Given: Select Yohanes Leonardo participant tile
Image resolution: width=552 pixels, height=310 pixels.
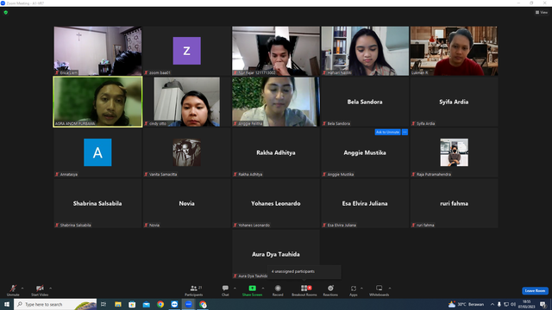Looking at the screenshot, I should (x=276, y=203).
